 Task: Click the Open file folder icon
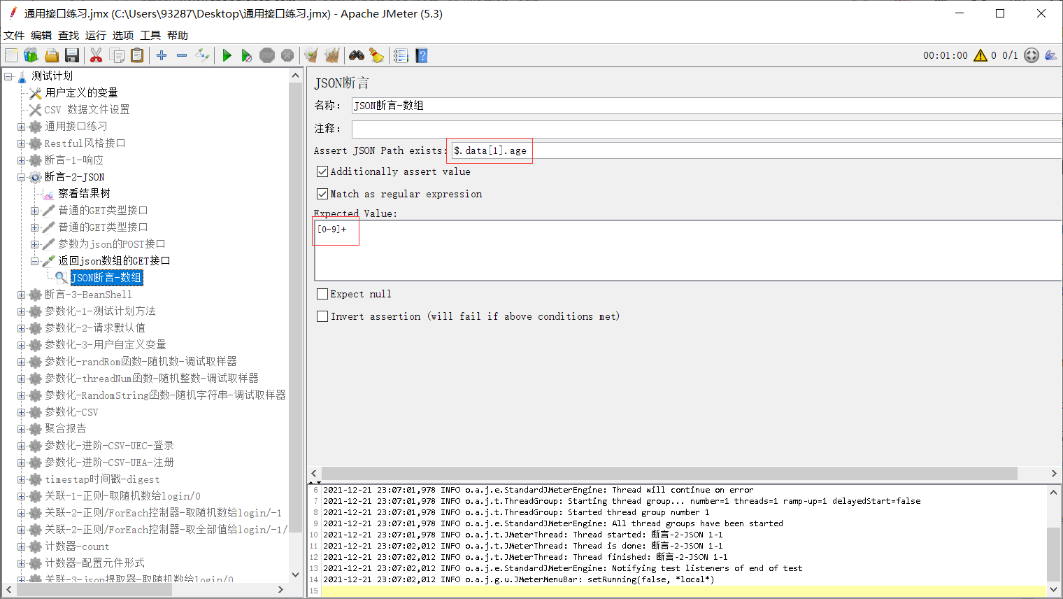point(51,55)
